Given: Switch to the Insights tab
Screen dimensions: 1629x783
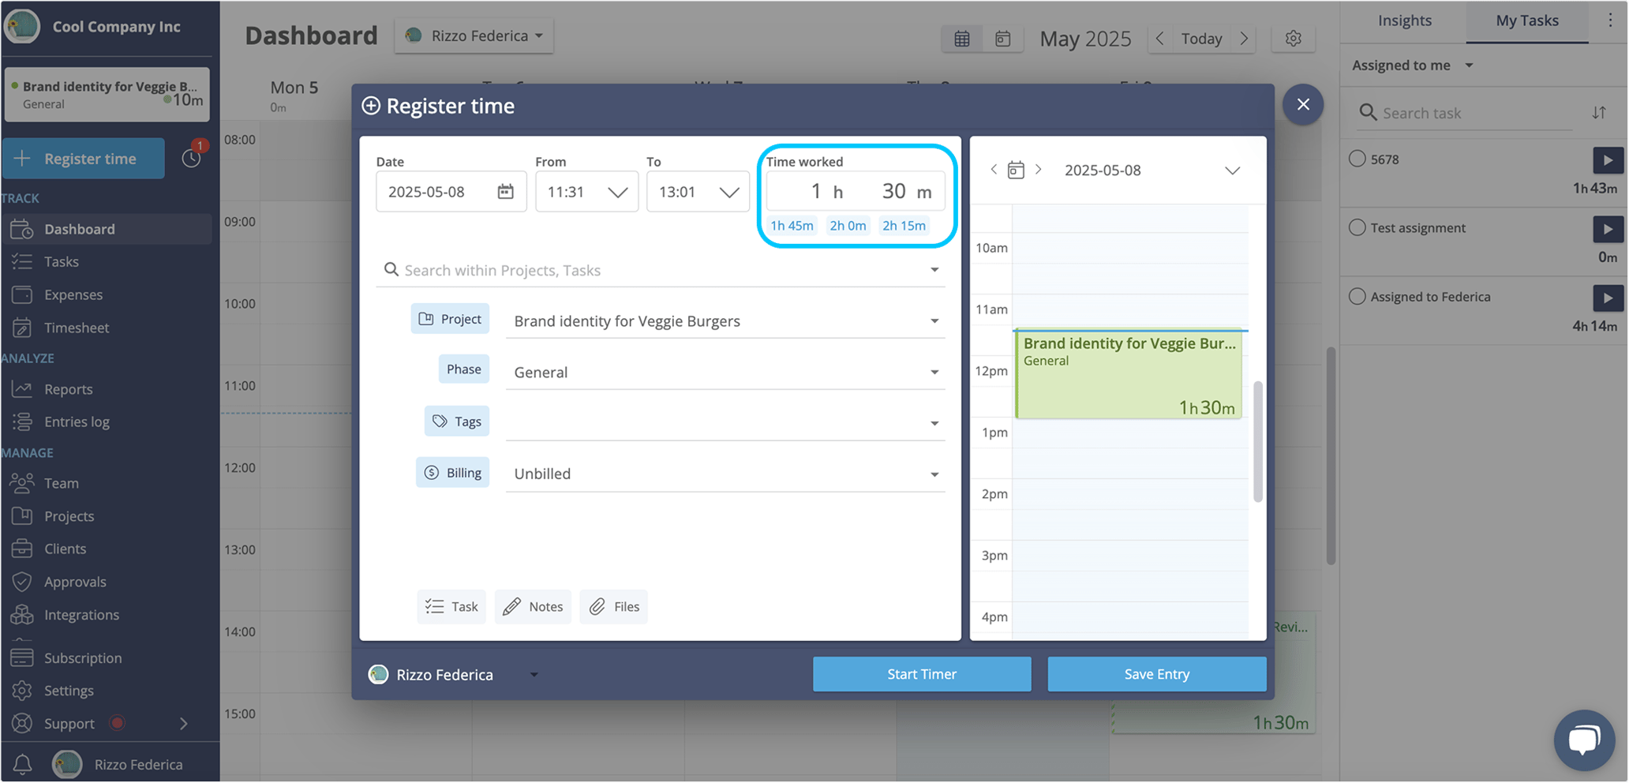Looking at the screenshot, I should tap(1403, 21).
